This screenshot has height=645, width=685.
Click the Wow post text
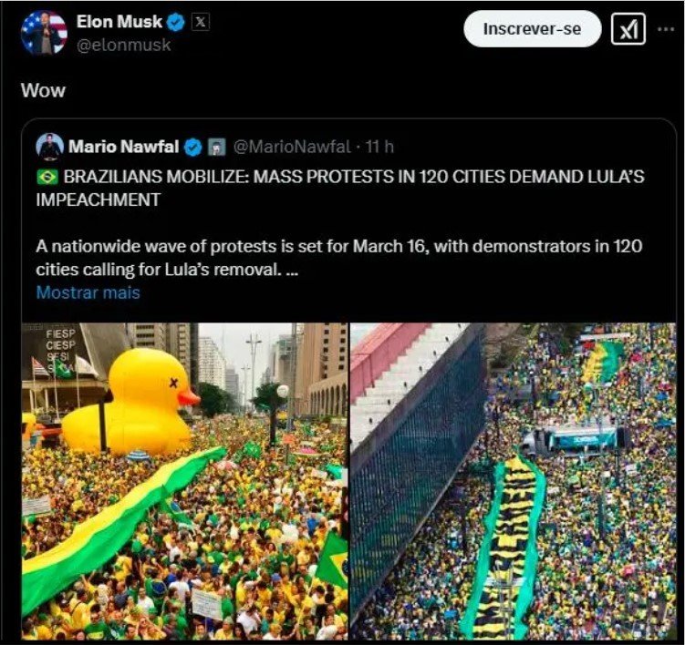tap(43, 90)
